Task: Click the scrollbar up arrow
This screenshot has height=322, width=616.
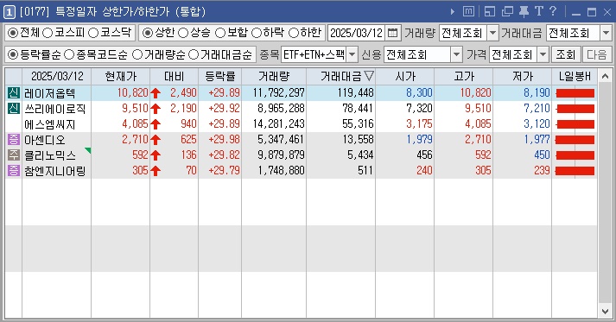Action: 605,76
